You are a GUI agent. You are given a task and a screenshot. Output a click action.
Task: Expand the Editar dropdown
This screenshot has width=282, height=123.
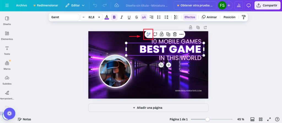pos(75,6)
